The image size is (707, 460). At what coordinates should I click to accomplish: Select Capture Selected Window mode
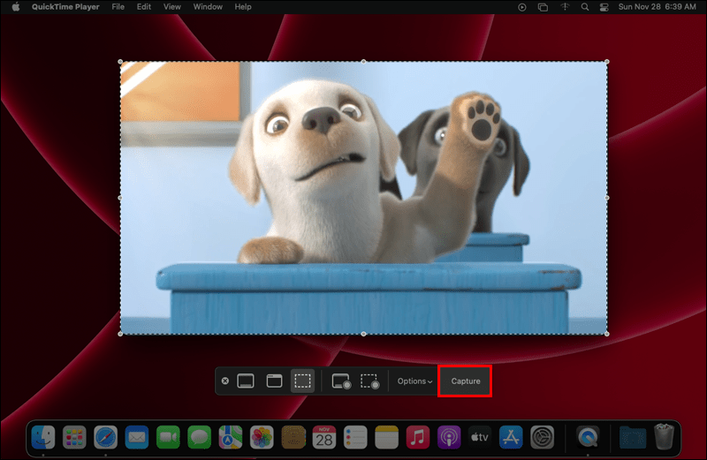click(x=274, y=381)
